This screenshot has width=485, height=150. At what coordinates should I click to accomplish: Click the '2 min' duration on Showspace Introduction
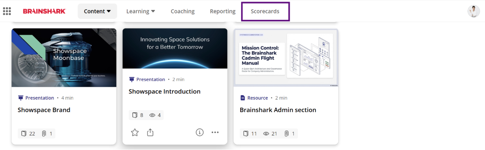point(178,79)
